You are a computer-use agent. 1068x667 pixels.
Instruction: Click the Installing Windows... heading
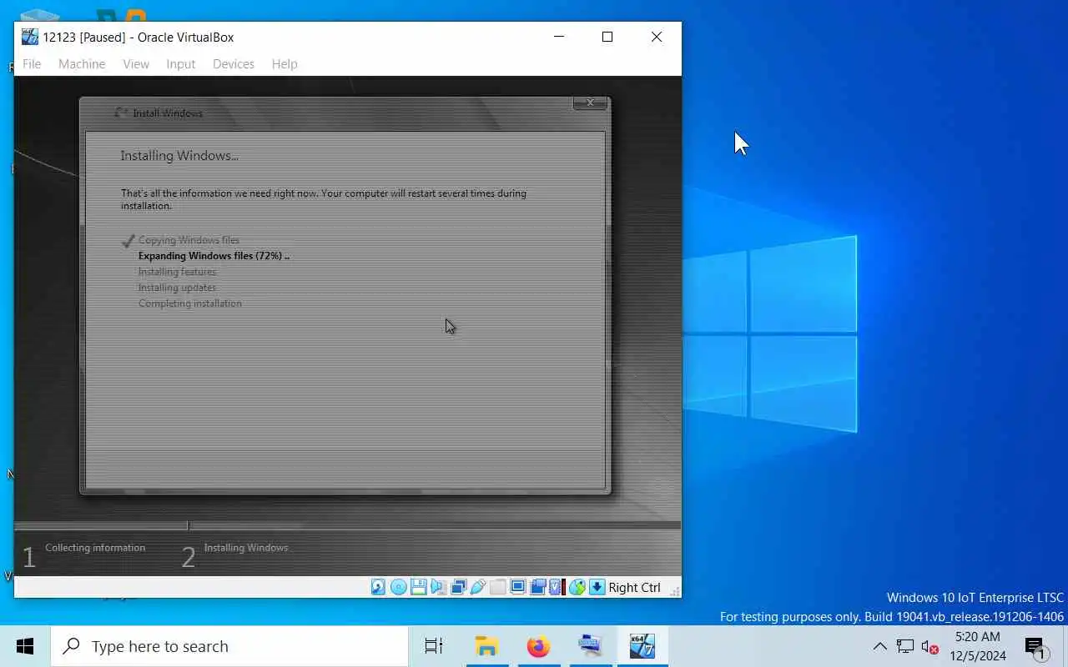tap(179, 156)
